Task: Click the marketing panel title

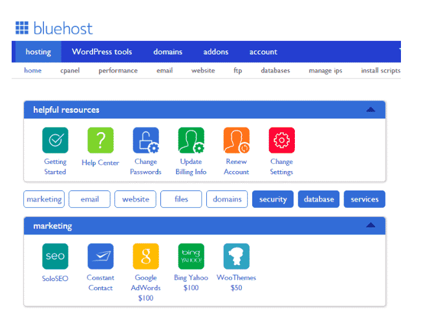Action: click(52, 226)
